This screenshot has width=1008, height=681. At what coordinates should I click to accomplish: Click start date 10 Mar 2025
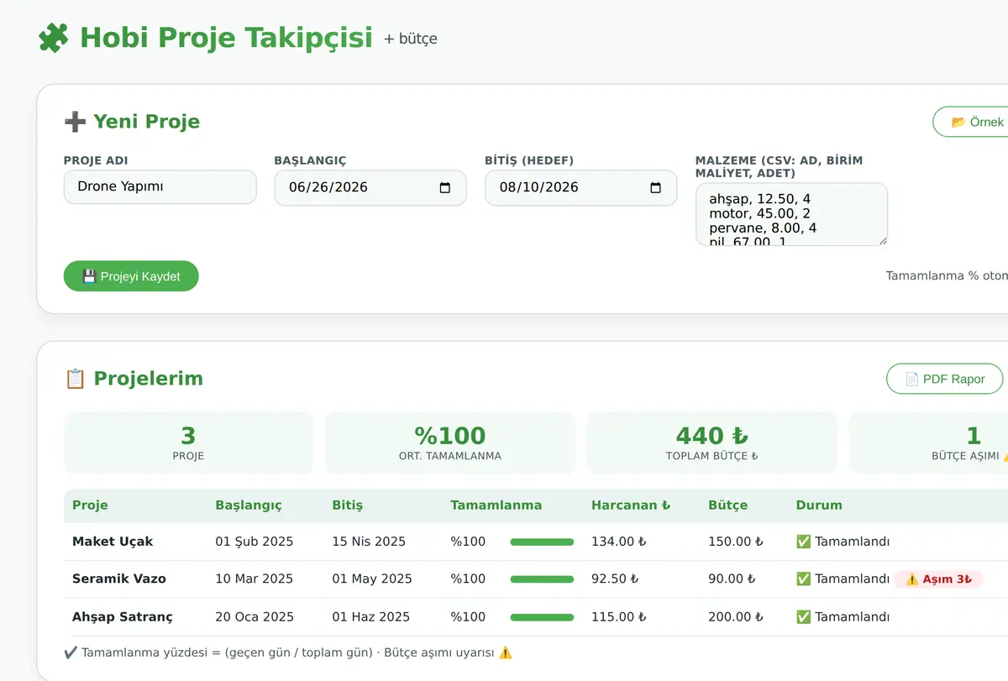tap(255, 579)
